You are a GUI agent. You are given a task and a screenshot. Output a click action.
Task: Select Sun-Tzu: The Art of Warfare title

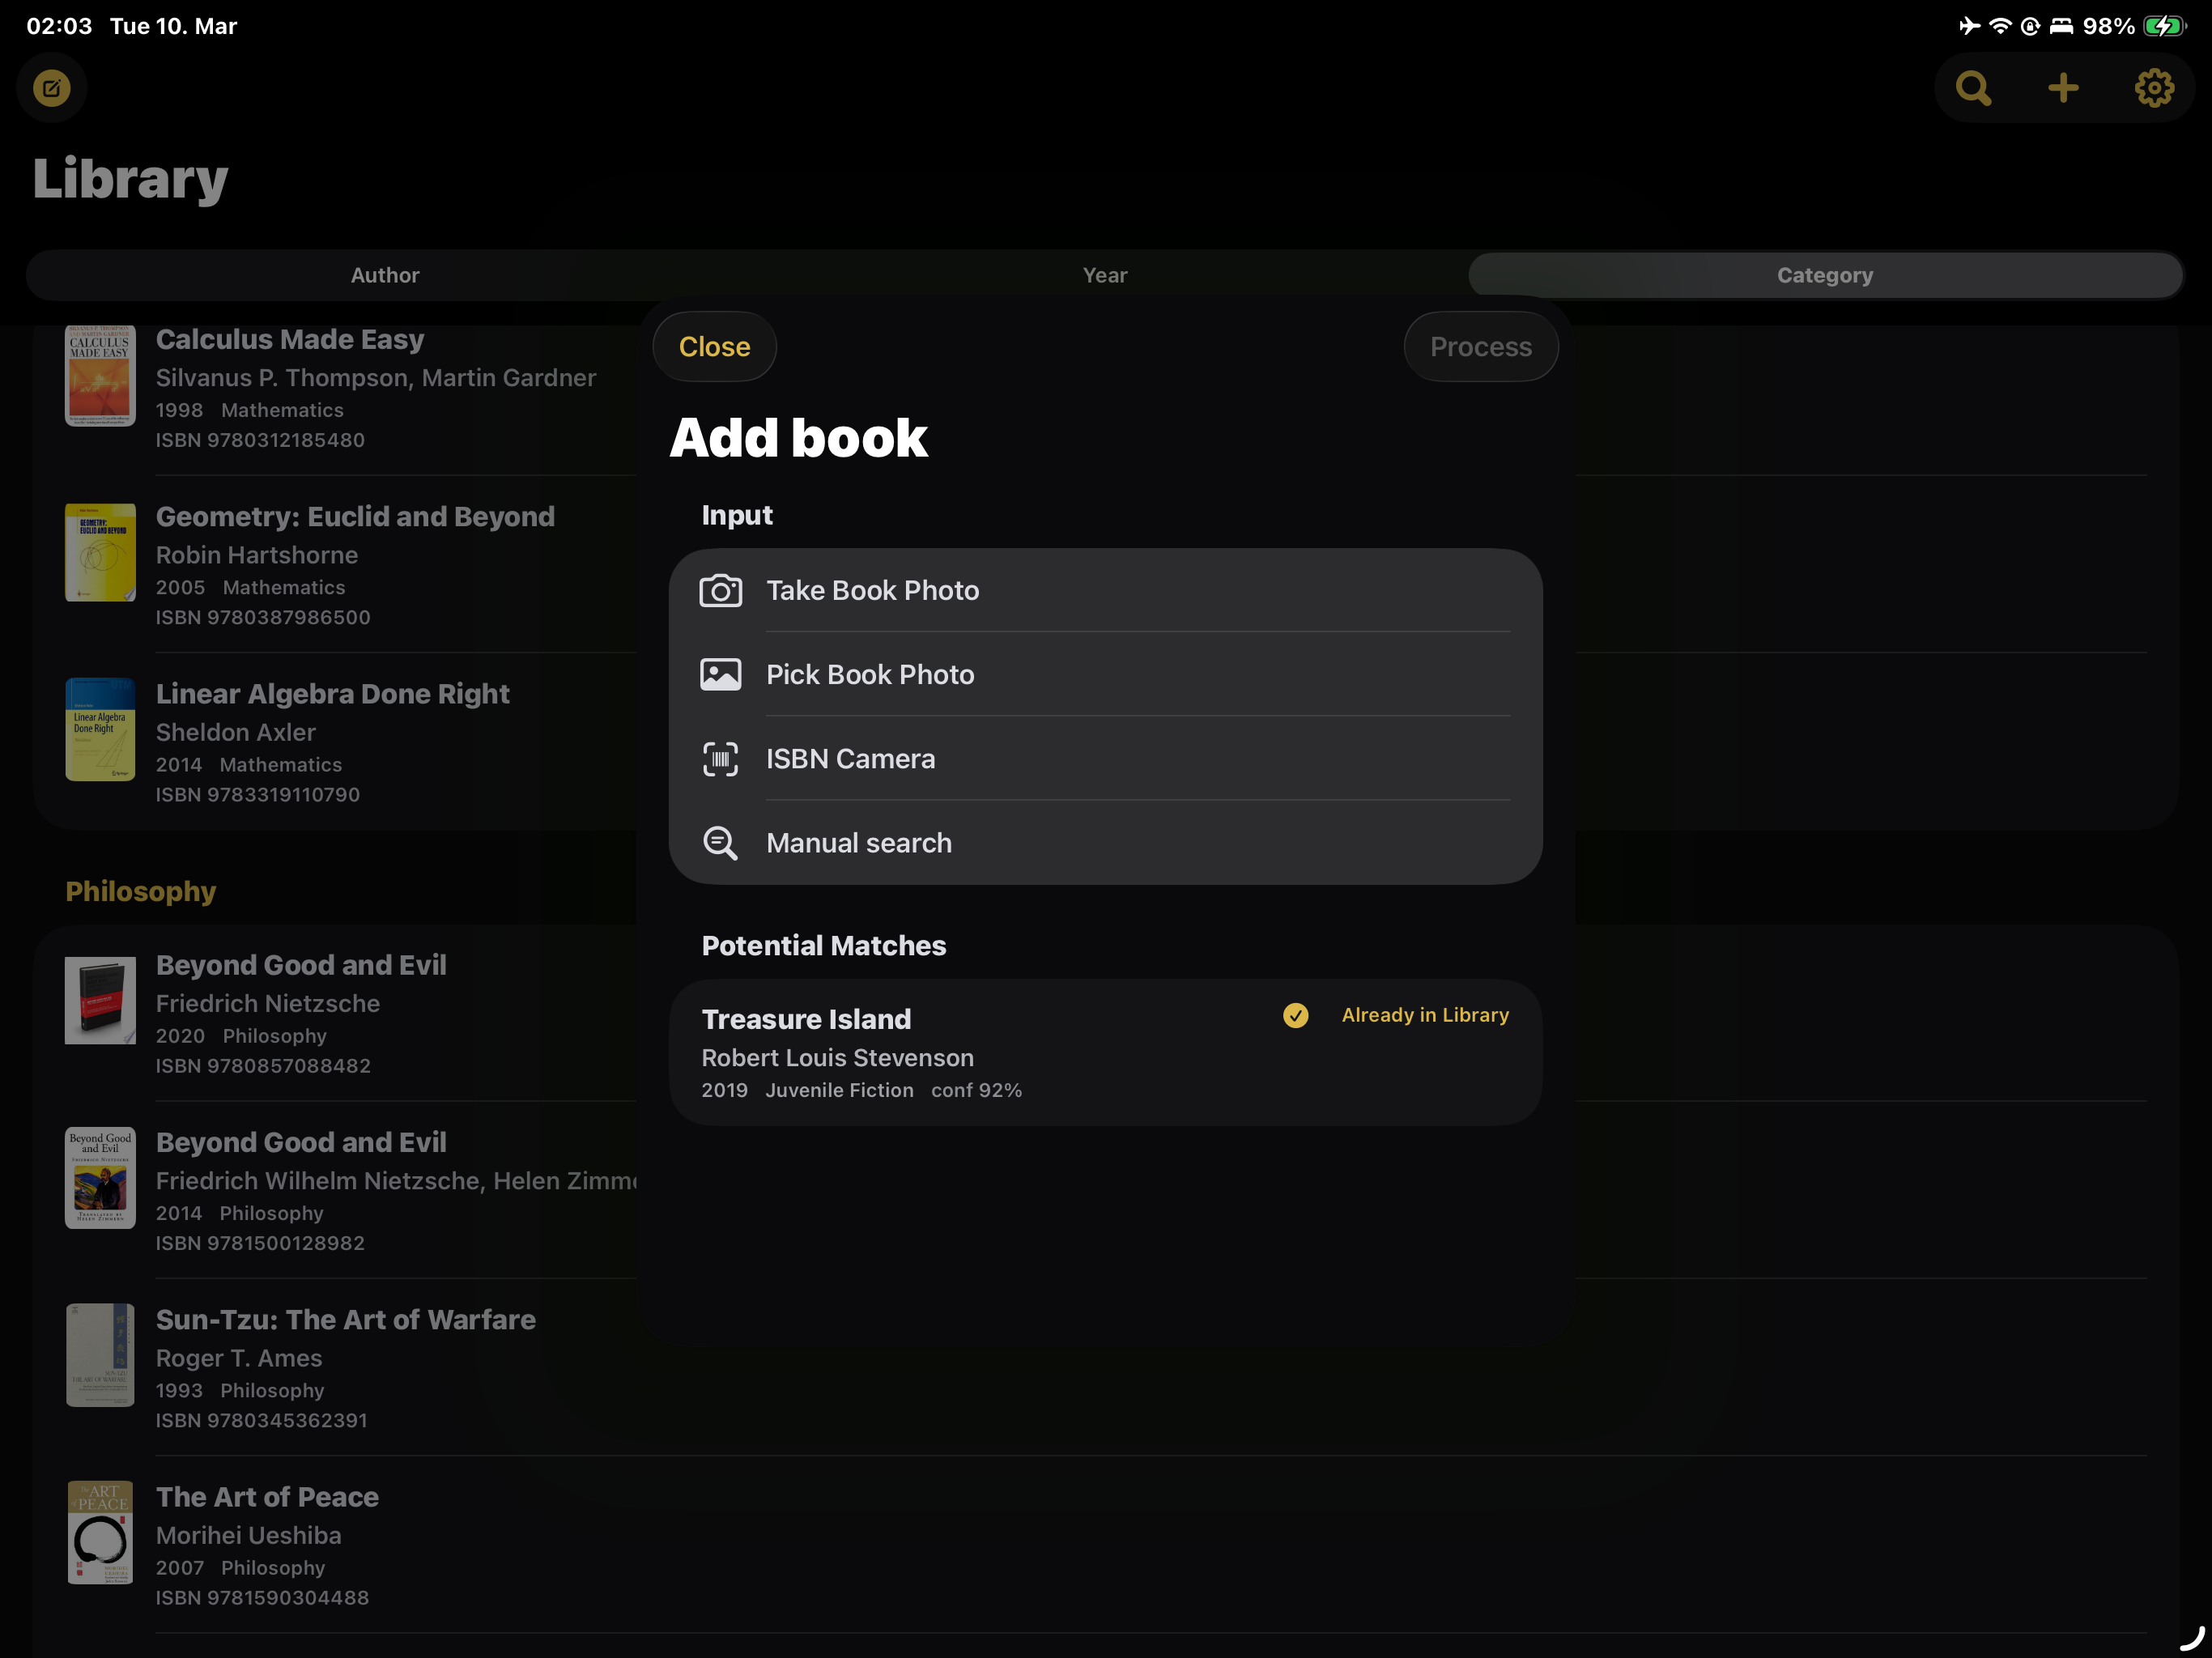(346, 1320)
